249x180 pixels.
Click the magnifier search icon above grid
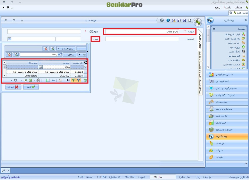[x=86, y=63]
